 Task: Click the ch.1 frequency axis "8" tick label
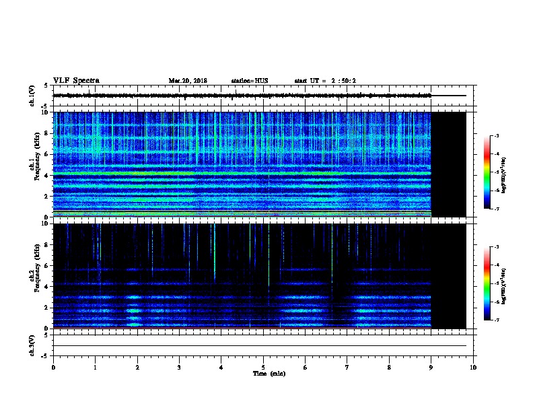[48, 133]
